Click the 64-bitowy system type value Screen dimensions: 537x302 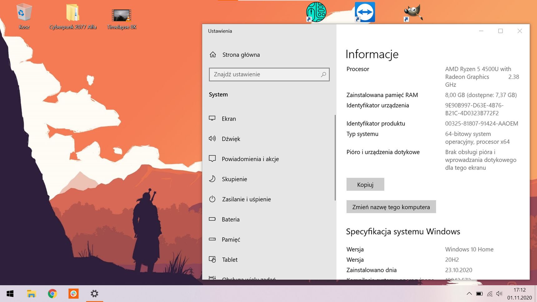click(x=477, y=138)
